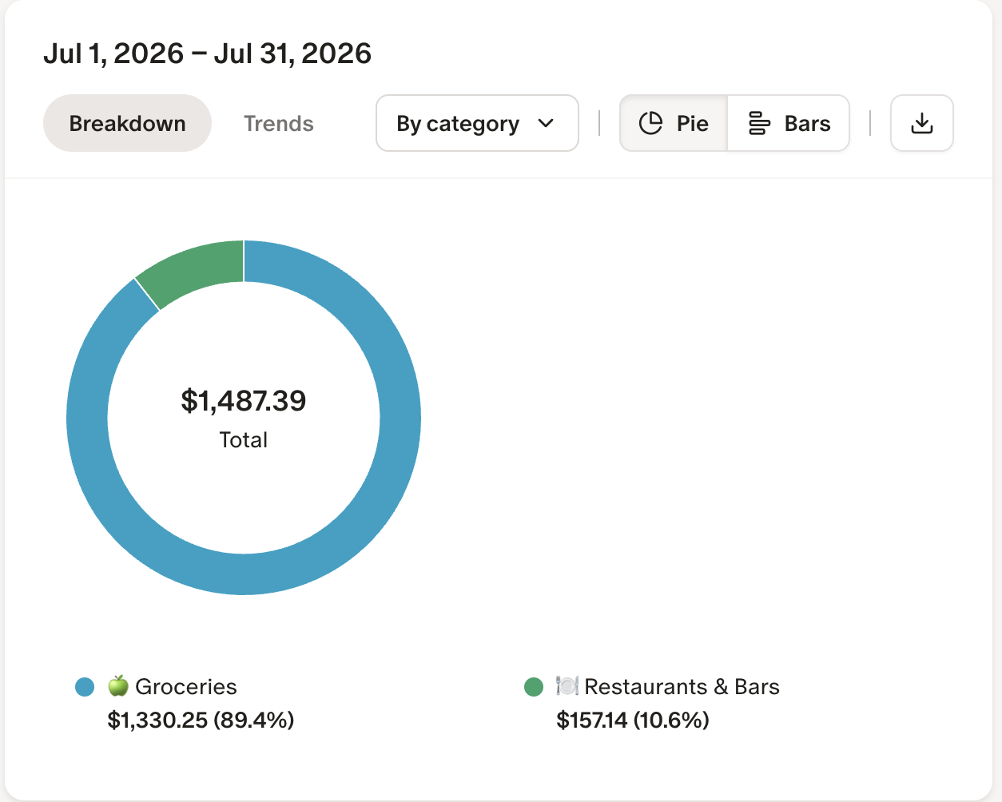This screenshot has height=802, width=1002.
Task: Click the plate Restaurants & Bars emoji
Action: tap(567, 686)
